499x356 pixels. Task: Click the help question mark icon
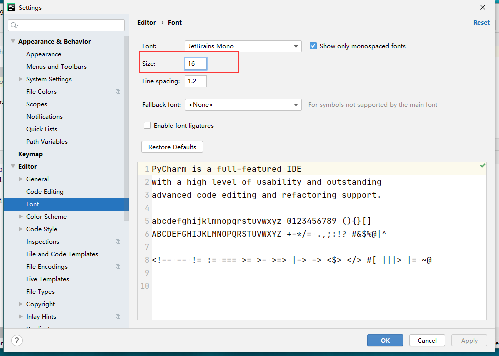click(x=17, y=341)
